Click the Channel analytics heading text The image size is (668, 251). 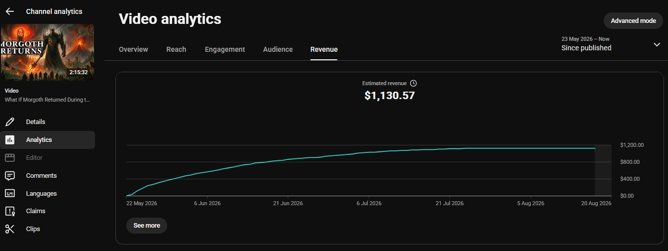tap(54, 11)
